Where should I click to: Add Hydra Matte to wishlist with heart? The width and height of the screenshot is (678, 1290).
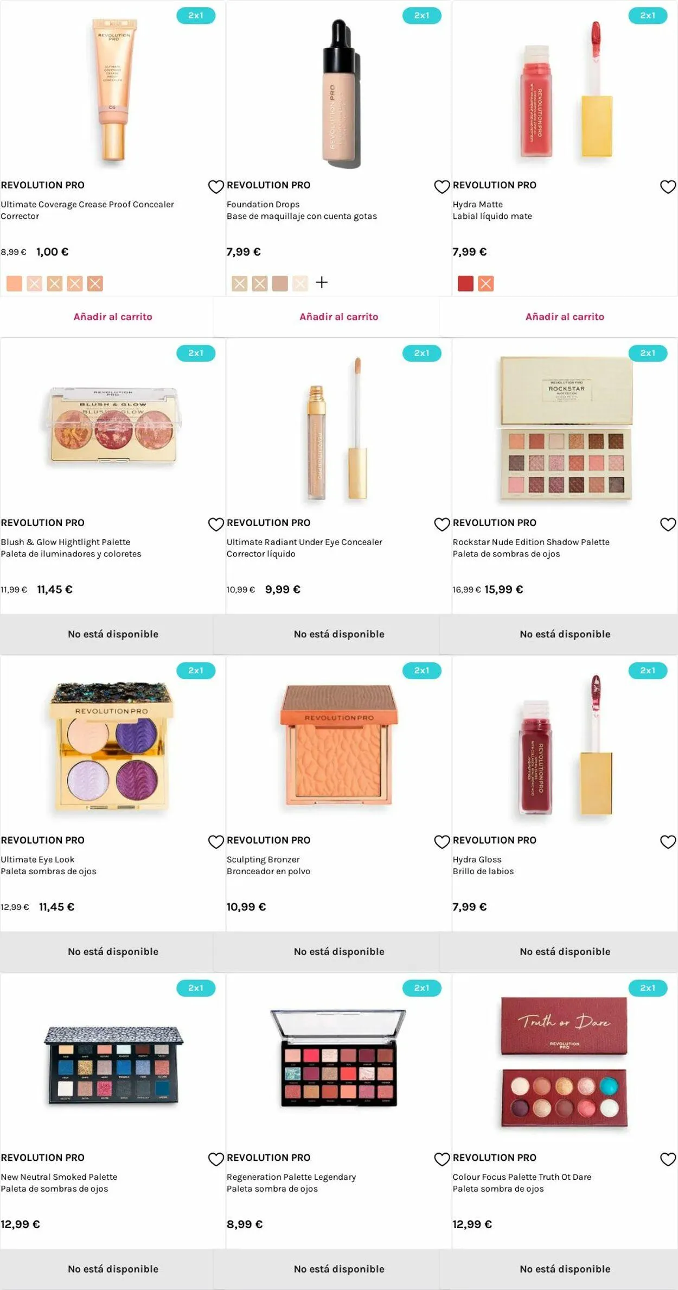pos(668,187)
